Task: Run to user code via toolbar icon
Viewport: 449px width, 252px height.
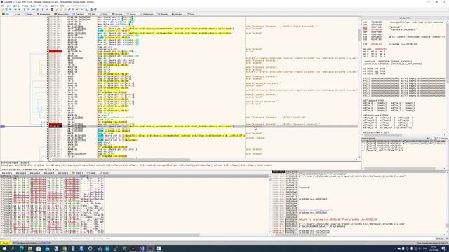Action: pos(47,10)
